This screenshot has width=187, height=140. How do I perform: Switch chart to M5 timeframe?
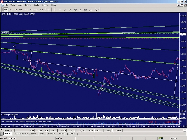(11, 10)
